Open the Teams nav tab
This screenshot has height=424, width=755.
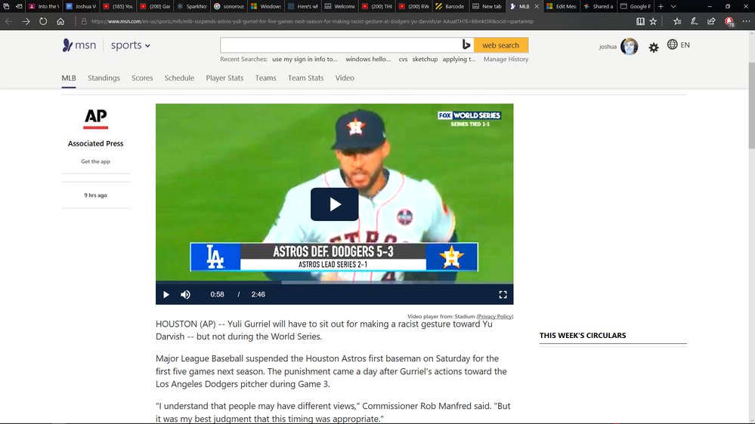(266, 78)
